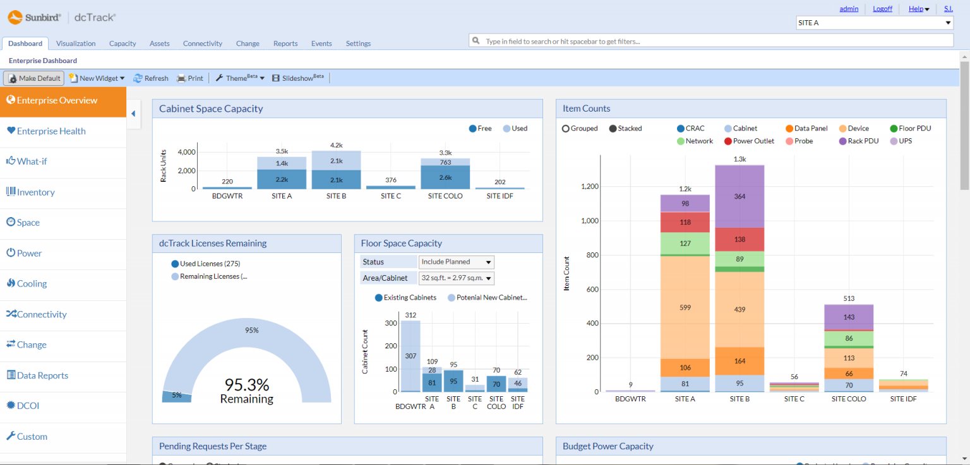The image size is (970, 465).
Task: Select the Dashboard tab
Action: (25, 44)
